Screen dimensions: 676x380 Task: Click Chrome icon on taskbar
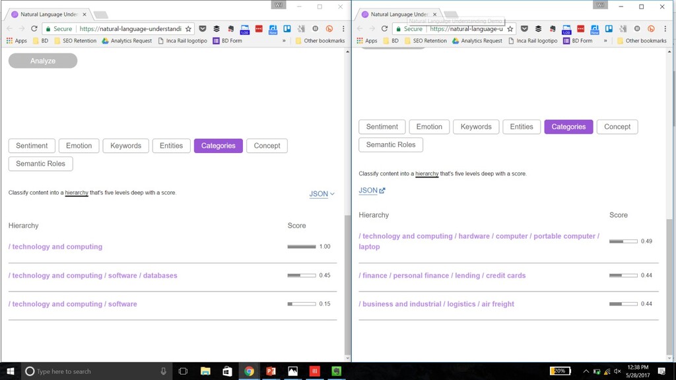pos(249,371)
